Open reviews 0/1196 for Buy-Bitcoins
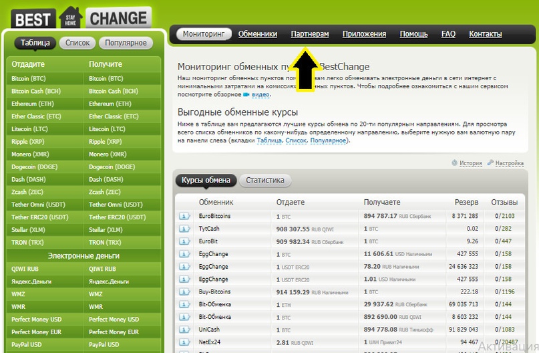Screen dimensions: 539x353 pos(505,291)
